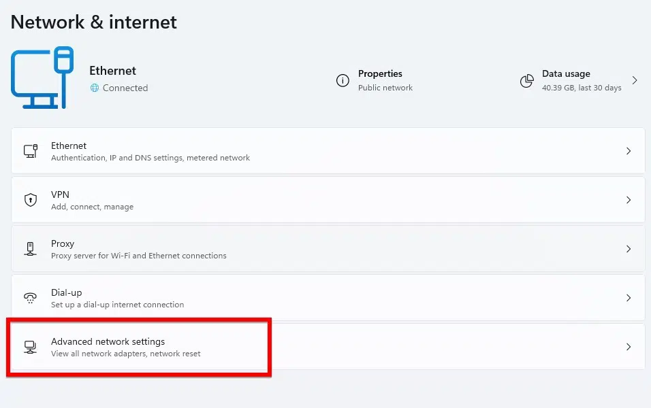The height and width of the screenshot is (408, 651).
Task: Open the VPN Add, connect, manage entry
Action: click(328, 200)
